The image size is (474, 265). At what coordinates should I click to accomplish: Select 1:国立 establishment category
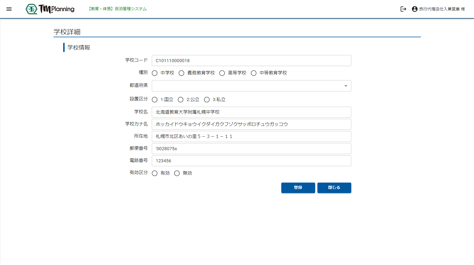click(x=155, y=100)
